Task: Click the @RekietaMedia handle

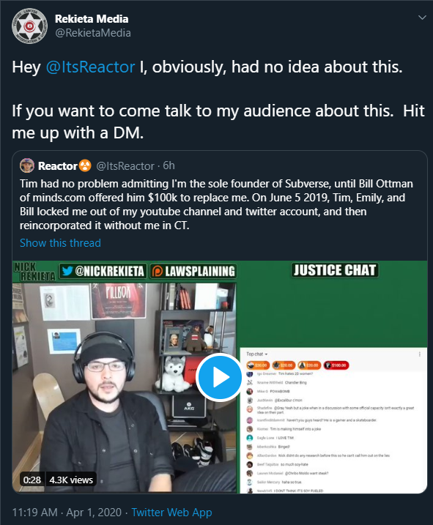Action: 93,33
